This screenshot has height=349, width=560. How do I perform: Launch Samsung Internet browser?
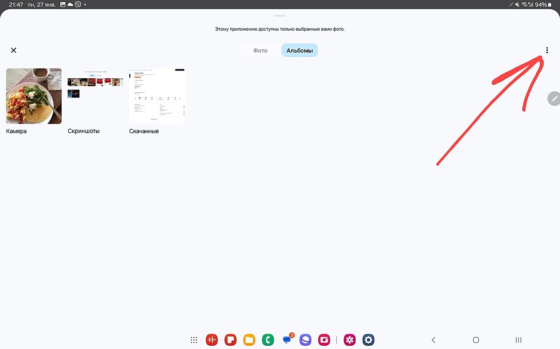point(305,340)
